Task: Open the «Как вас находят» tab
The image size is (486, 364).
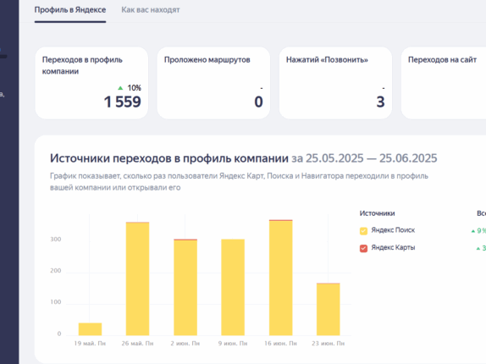Action: 151,10
